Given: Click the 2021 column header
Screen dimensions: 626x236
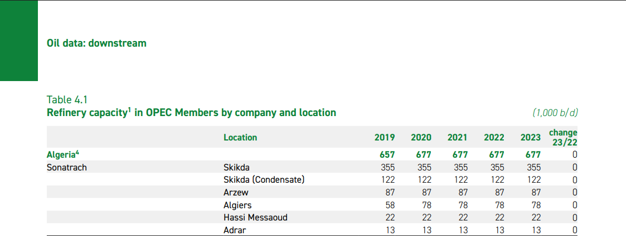Looking at the screenshot, I should click(457, 138).
